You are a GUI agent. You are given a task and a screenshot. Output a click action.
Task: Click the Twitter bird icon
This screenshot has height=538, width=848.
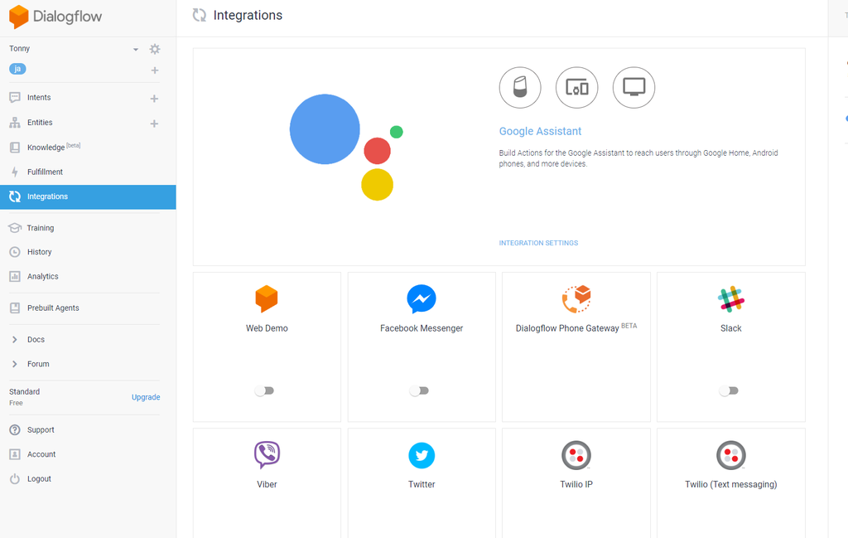click(422, 455)
